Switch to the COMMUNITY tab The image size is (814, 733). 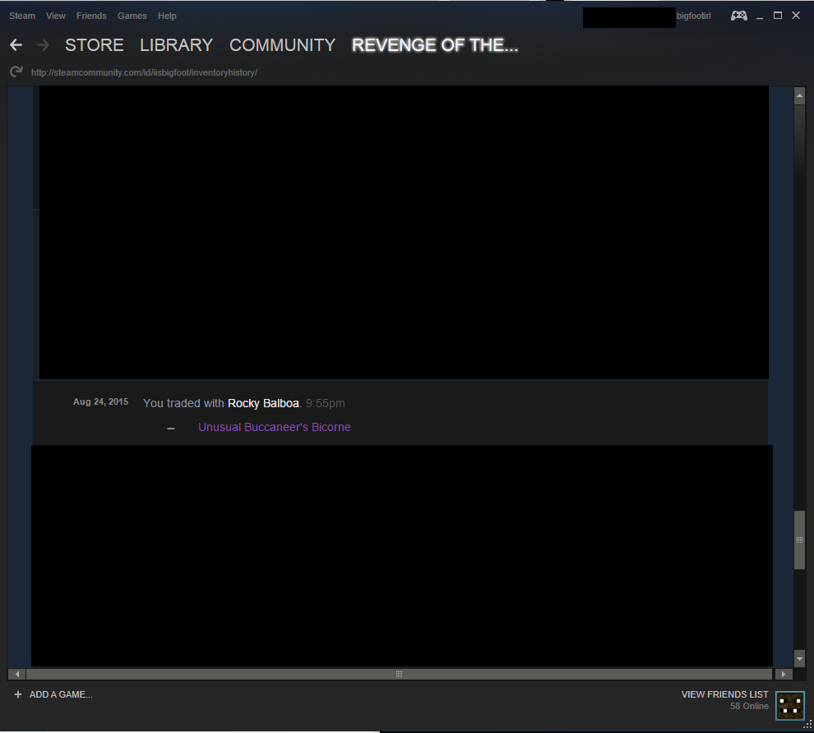point(282,45)
